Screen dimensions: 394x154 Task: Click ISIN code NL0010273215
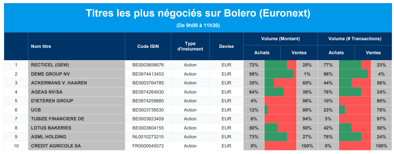pyautogui.click(x=148, y=137)
